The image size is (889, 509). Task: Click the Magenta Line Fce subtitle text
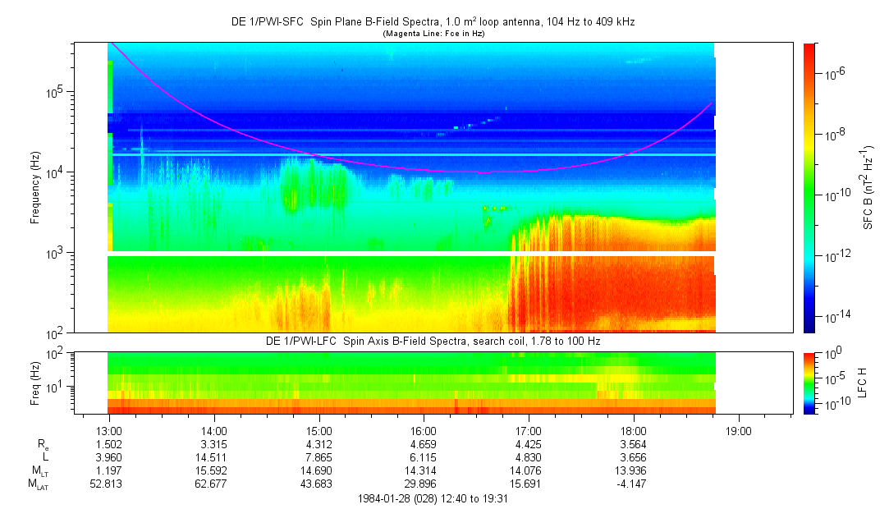coord(433,34)
